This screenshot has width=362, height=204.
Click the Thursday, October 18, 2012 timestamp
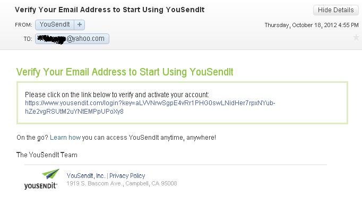point(312,25)
